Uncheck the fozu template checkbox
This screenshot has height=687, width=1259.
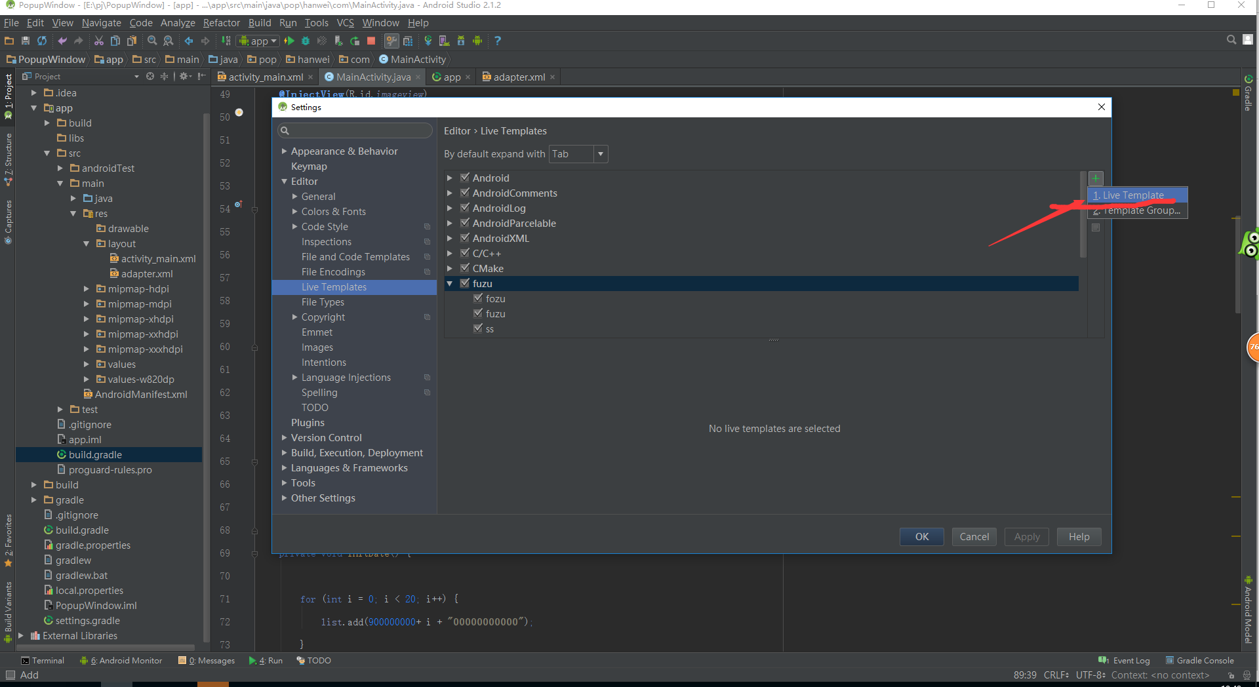478,298
